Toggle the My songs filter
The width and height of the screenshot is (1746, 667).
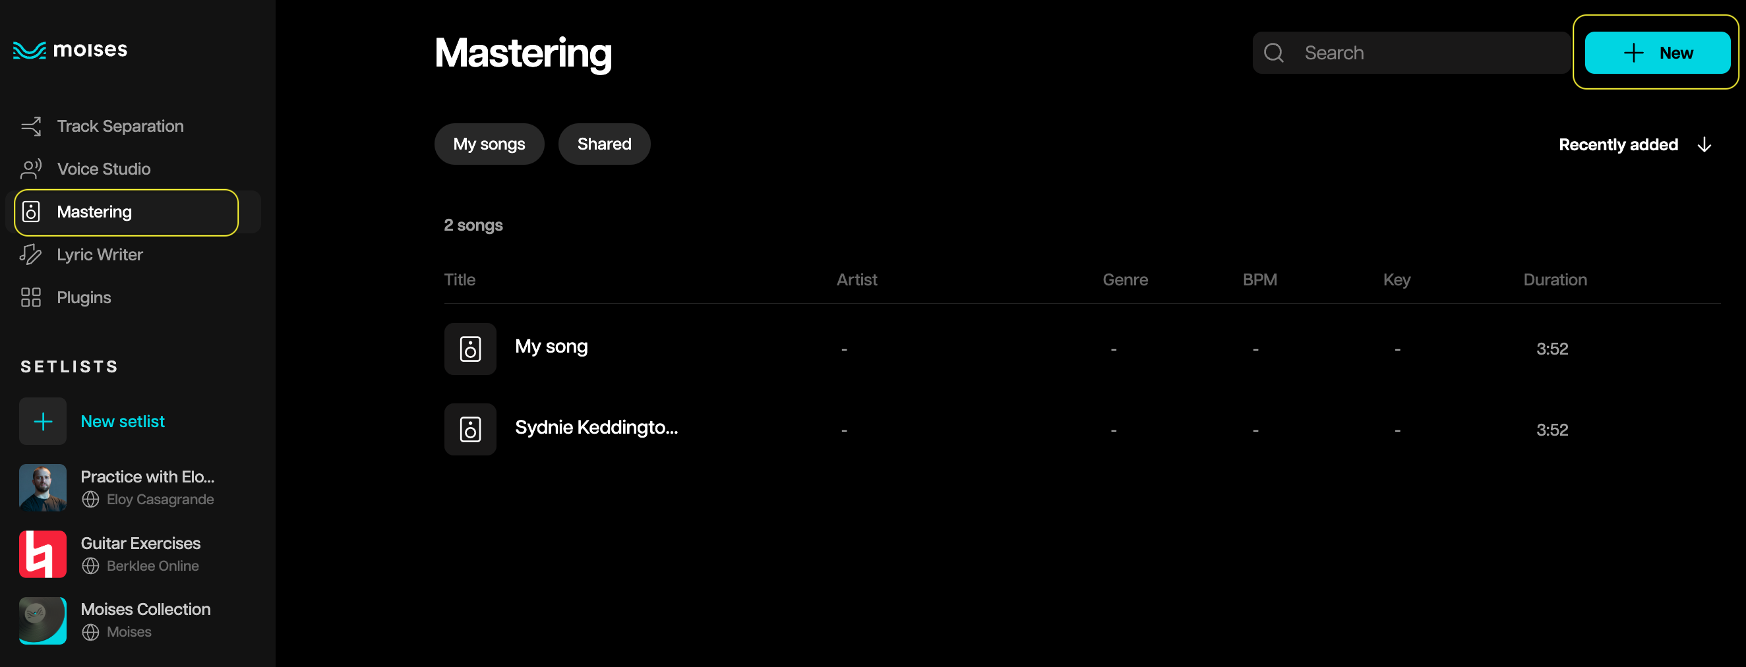(x=489, y=144)
